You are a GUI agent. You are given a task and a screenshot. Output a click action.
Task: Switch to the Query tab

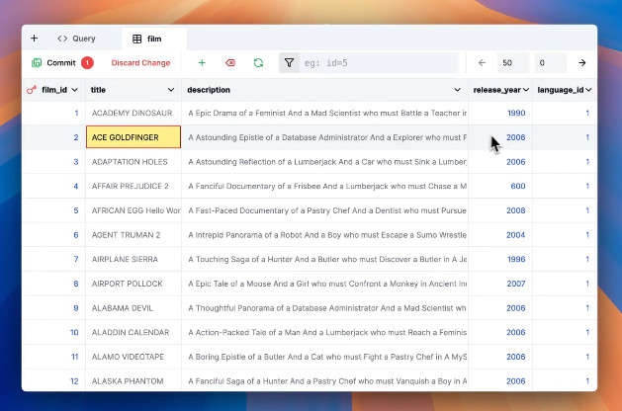coord(76,39)
